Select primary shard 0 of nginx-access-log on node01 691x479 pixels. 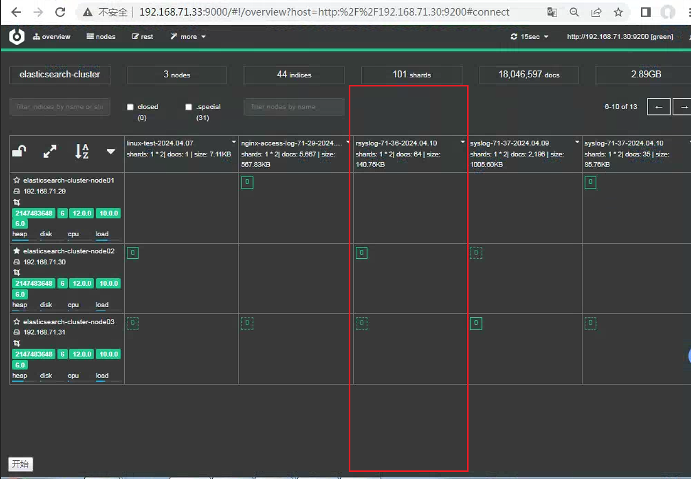(x=247, y=183)
